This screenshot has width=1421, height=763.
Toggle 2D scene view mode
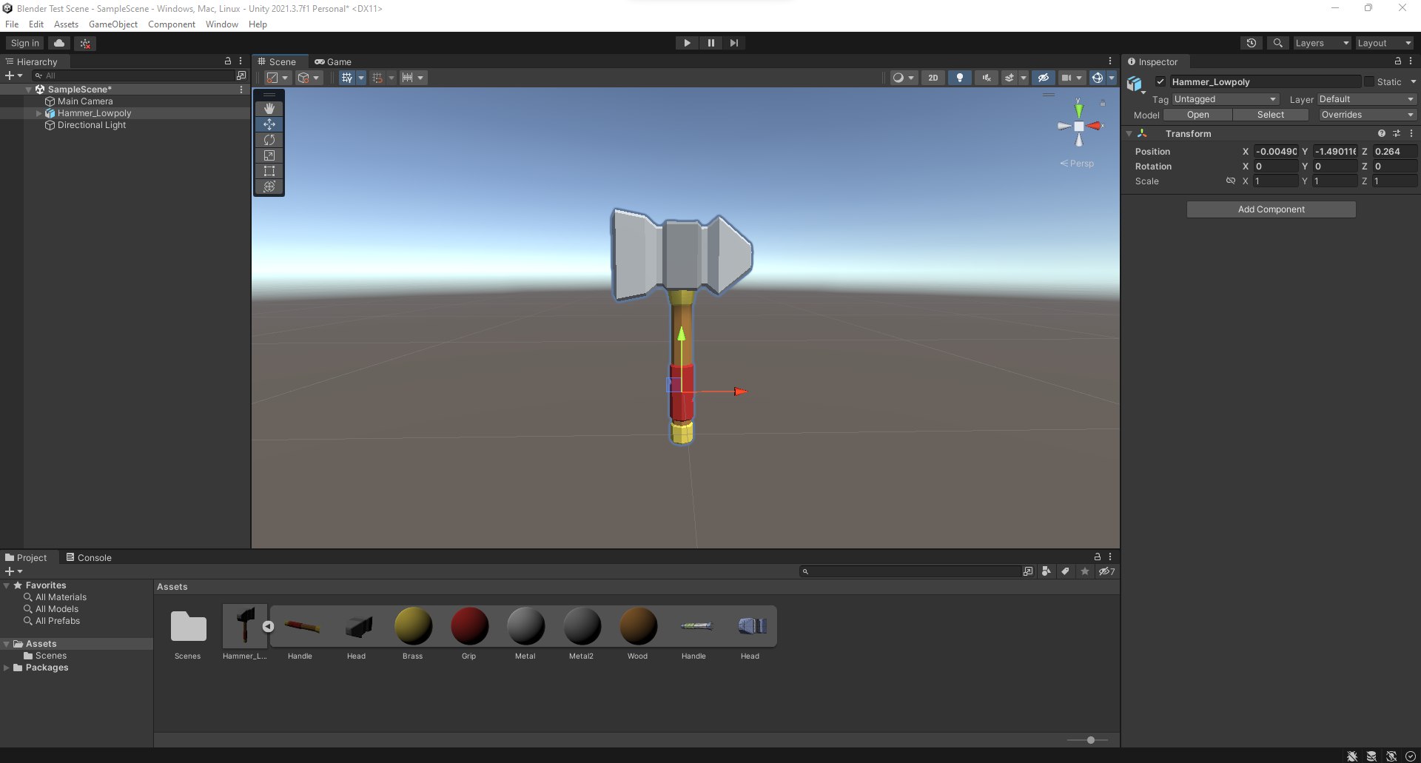(933, 78)
